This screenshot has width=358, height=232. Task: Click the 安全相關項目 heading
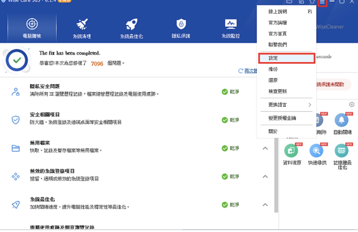pos(45,115)
